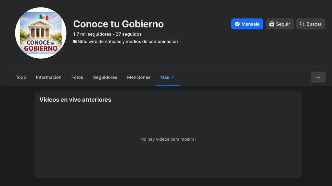Image resolution: width=332 pixels, height=186 pixels.
Task: Click the page category icon beside Sitio web
Action: coord(75,41)
